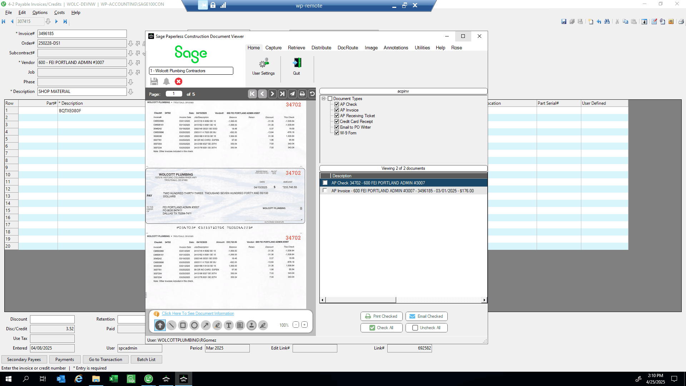Go to the next record with the blue arrow
The width and height of the screenshot is (686, 386).
(x=56, y=21)
